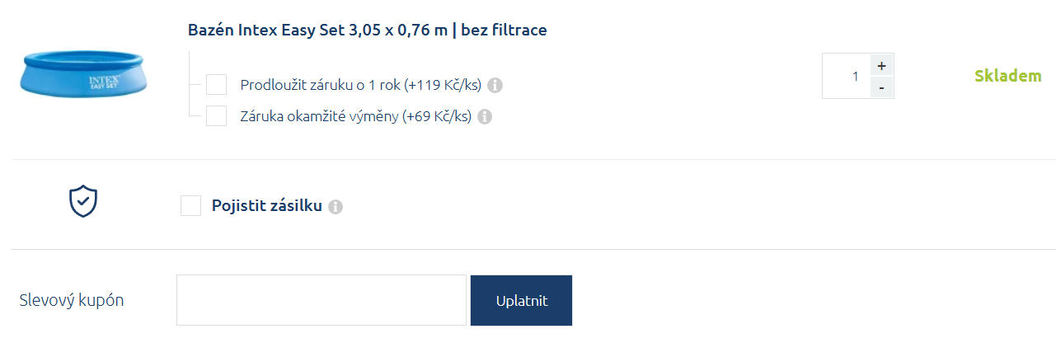Open the Bazén Intex Easy Set product title
1056x338 pixels.
click(367, 31)
